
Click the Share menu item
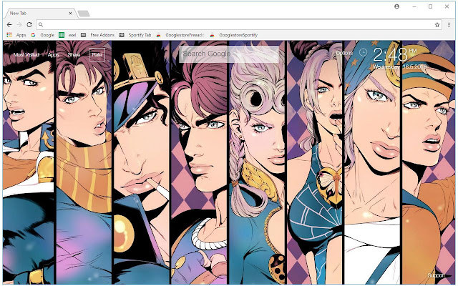pos(74,54)
